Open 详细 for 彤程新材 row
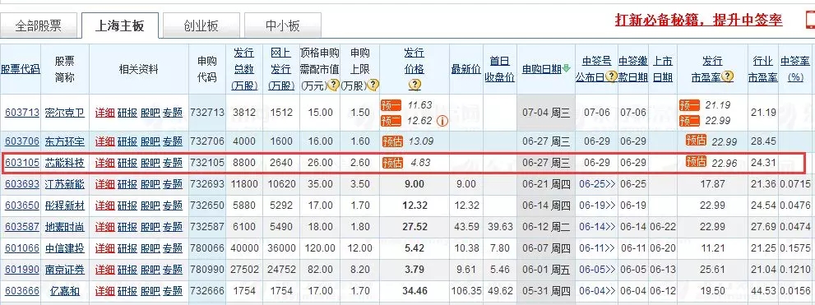 [x=104, y=206]
